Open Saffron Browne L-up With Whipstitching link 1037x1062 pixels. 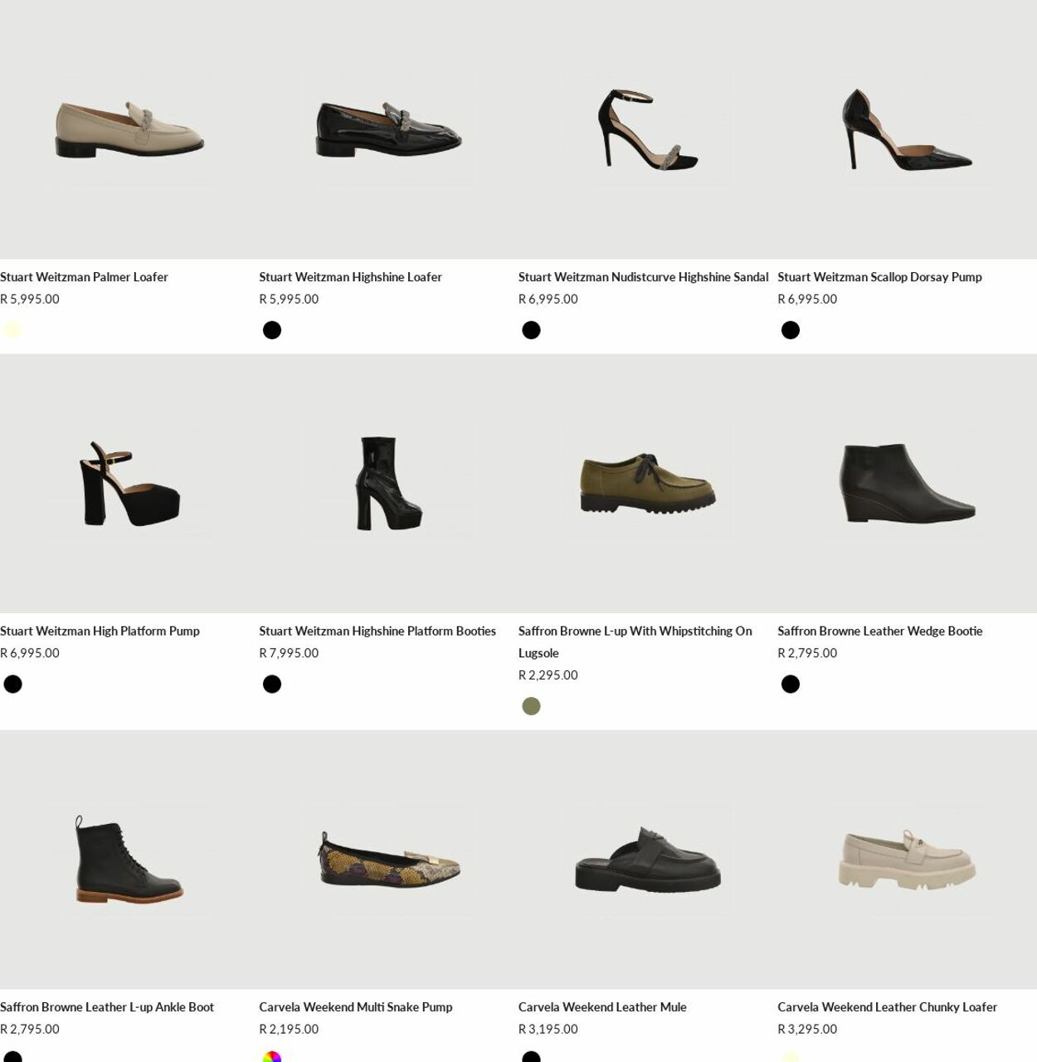[x=635, y=642]
